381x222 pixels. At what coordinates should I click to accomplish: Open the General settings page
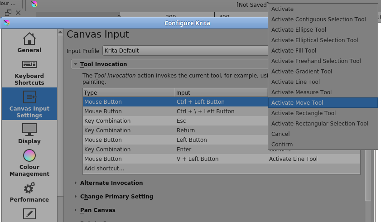coord(29,43)
